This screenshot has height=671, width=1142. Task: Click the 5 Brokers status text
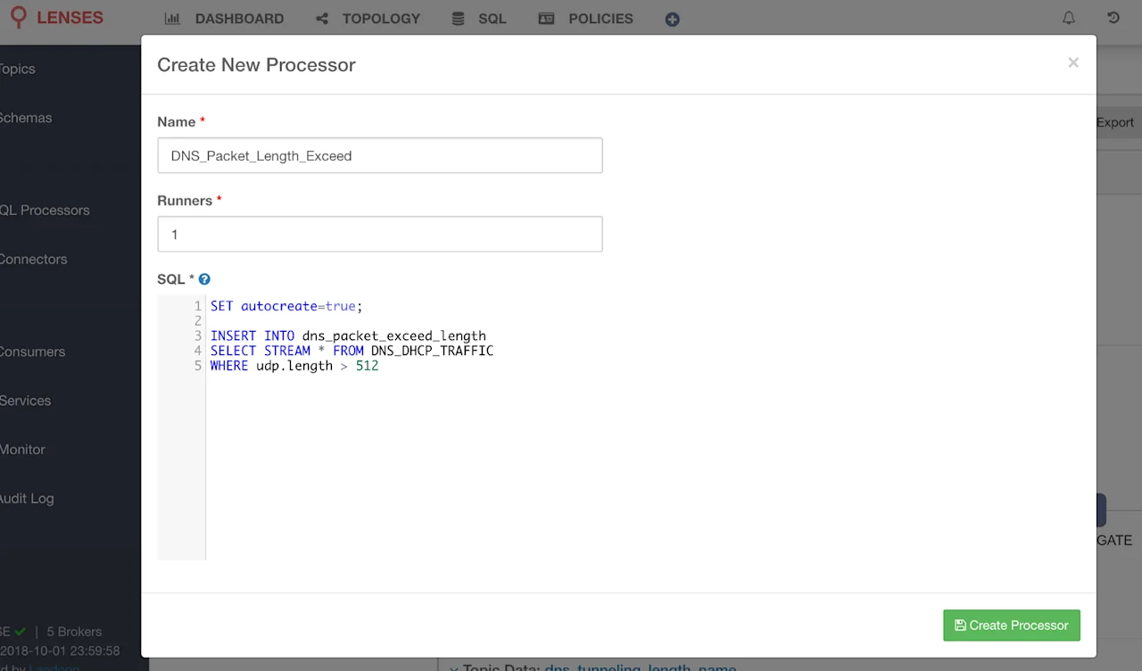tap(74, 632)
